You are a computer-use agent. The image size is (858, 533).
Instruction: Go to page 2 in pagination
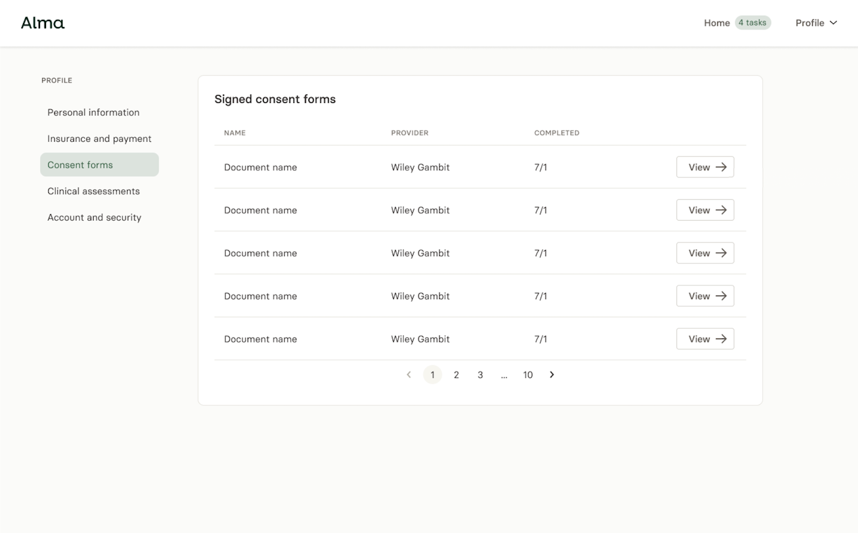[x=456, y=375]
